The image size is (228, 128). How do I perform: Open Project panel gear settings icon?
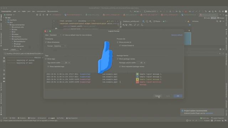47,15
